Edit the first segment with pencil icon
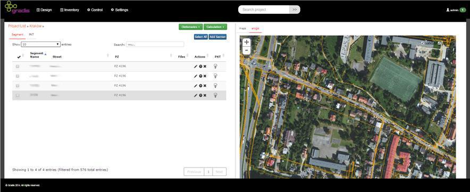The image size is (470, 192). 196,66
